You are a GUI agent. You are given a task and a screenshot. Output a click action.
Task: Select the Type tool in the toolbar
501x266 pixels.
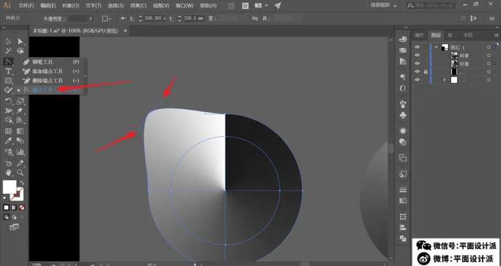[8, 71]
